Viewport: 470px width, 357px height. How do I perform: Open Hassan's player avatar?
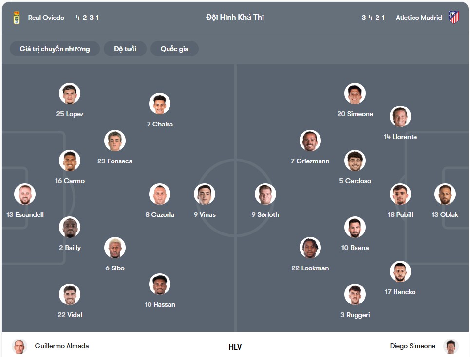[160, 284]
